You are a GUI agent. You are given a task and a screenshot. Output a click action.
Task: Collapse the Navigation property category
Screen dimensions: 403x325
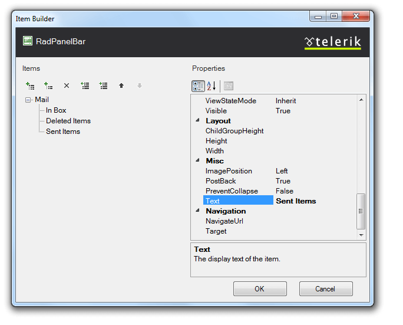click(x=198, y=211)
